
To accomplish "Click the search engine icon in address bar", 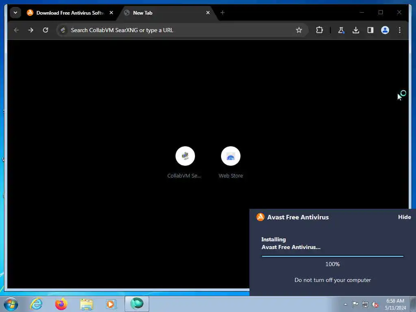I will (63, 30).
